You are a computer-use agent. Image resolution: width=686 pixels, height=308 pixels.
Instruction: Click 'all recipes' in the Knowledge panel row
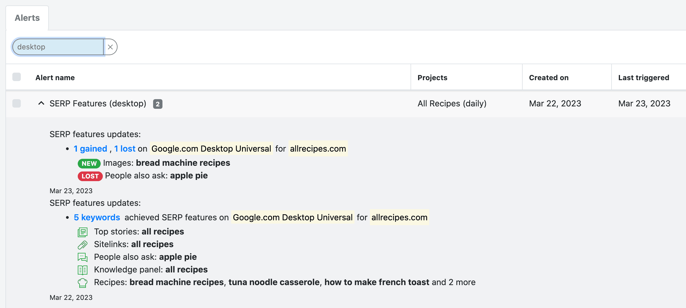coord(187,269)
